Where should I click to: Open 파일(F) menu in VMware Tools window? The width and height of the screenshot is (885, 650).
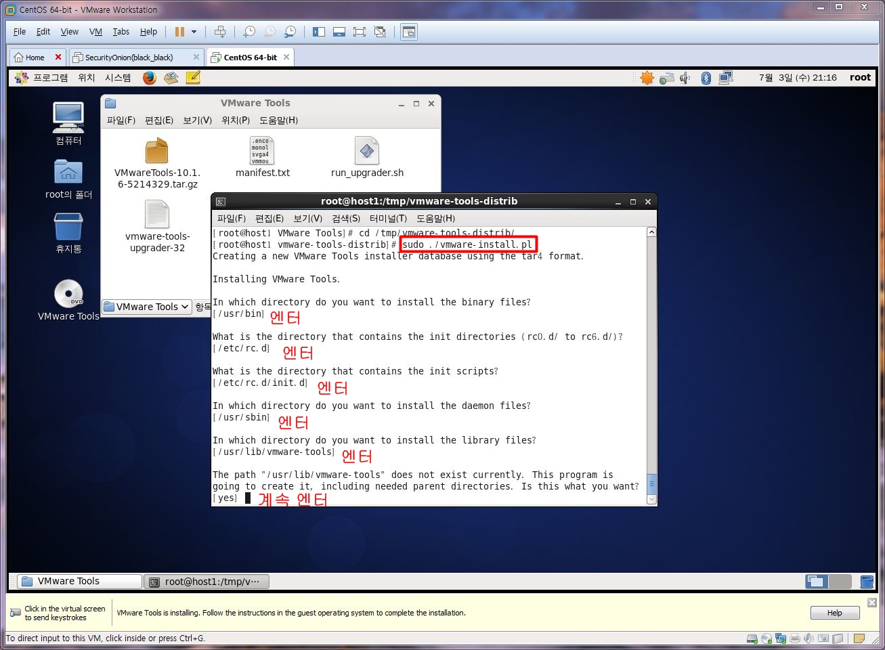coord(121,121)
